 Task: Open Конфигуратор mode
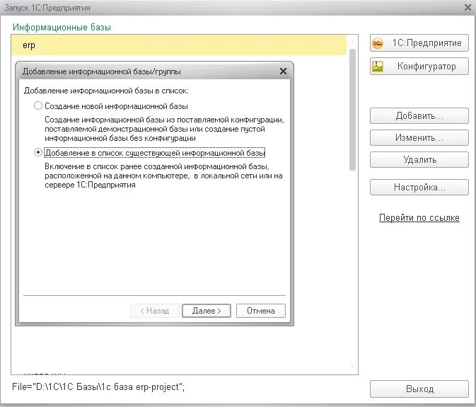coord(419,67)
